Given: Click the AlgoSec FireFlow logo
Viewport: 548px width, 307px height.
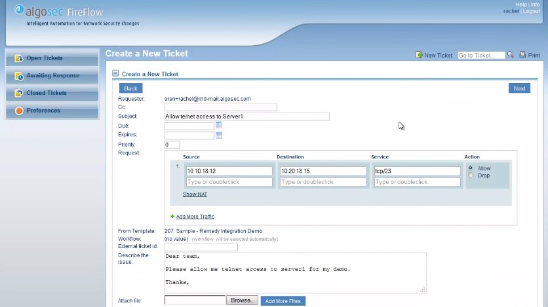Looking at the screenshot, I should [x=59, y=12].
